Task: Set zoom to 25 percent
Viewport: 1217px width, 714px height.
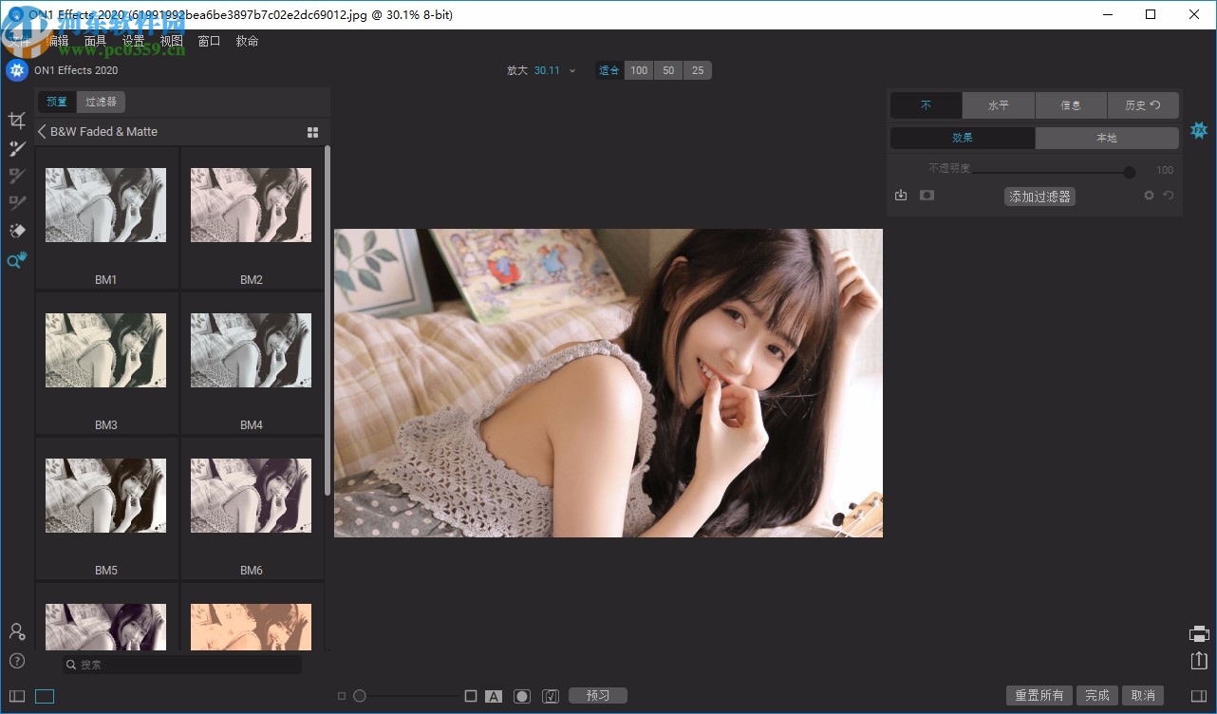Action: point(698,70)
